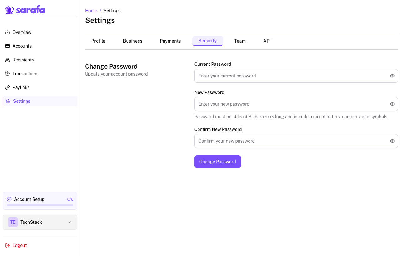This screenshot has width=403, height=256.
Task: Reveal the new password with eye icon
Action: click(392, 104)
